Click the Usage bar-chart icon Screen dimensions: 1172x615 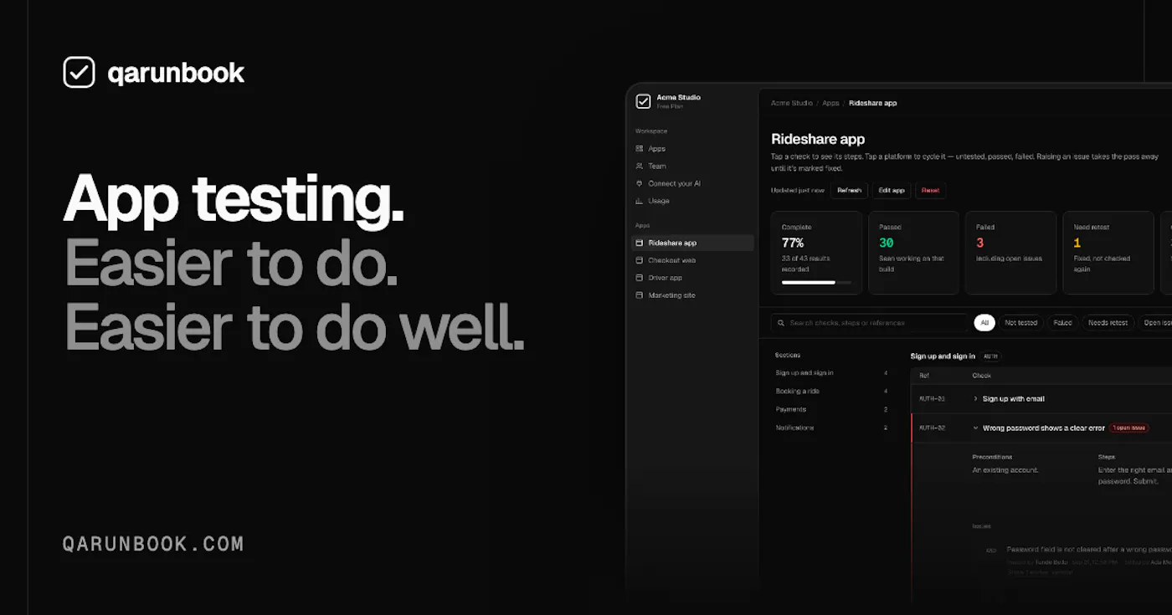coord(640,201)
